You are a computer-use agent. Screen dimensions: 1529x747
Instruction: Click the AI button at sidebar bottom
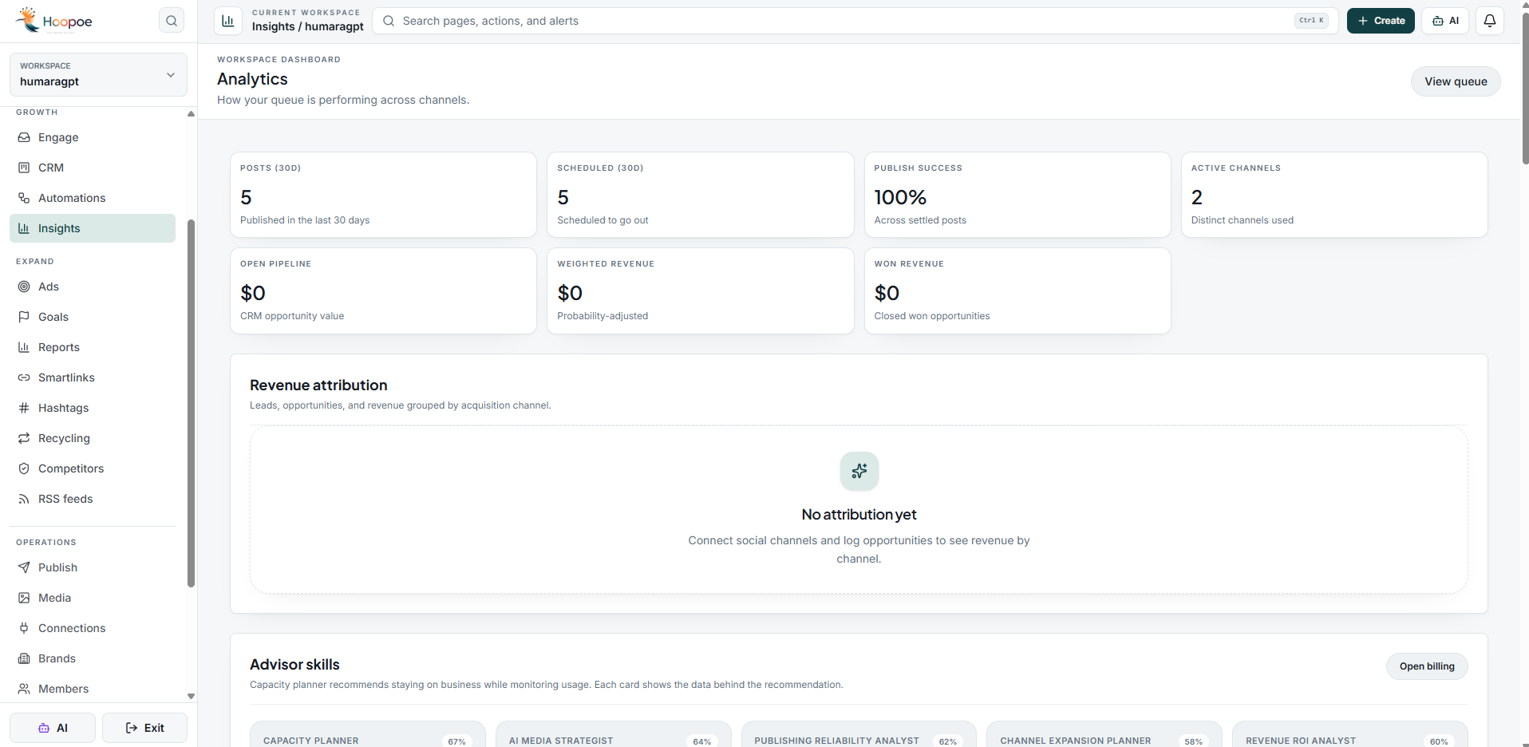coord(53,728)
